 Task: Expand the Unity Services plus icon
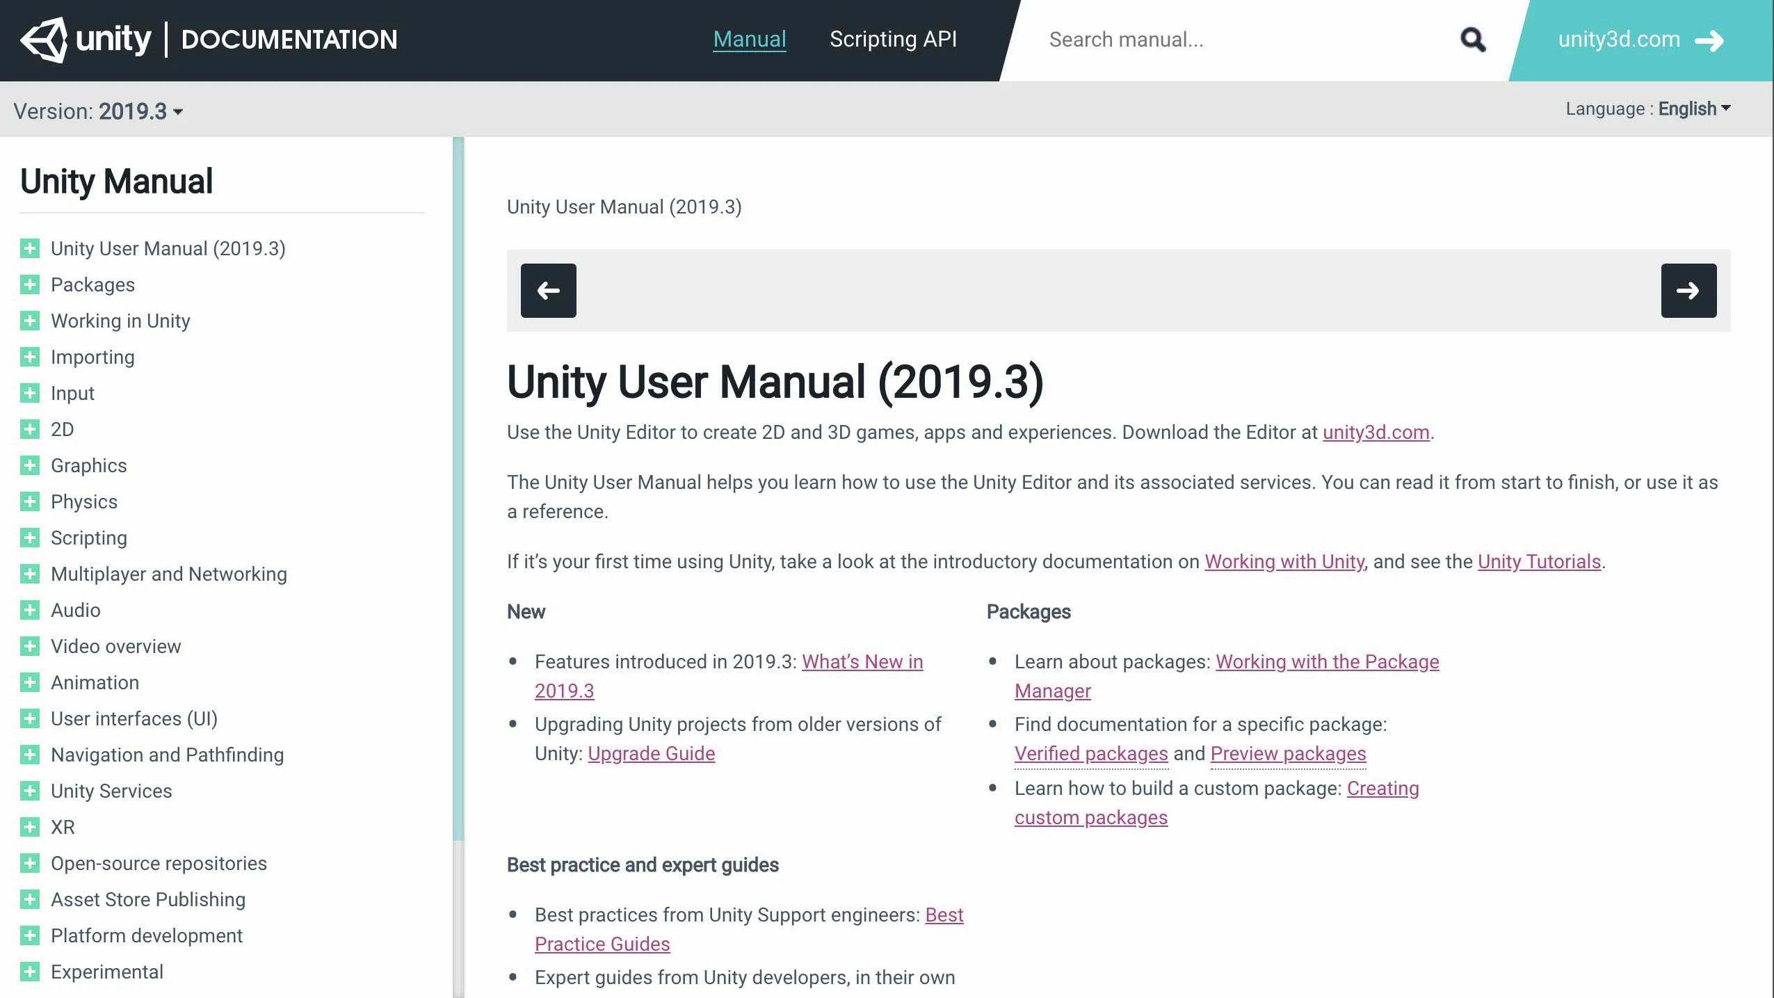point(30,791)
